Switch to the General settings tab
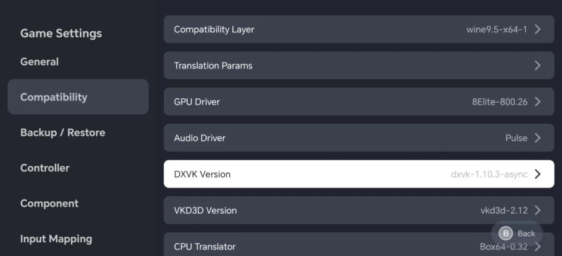 click(39, 62)
